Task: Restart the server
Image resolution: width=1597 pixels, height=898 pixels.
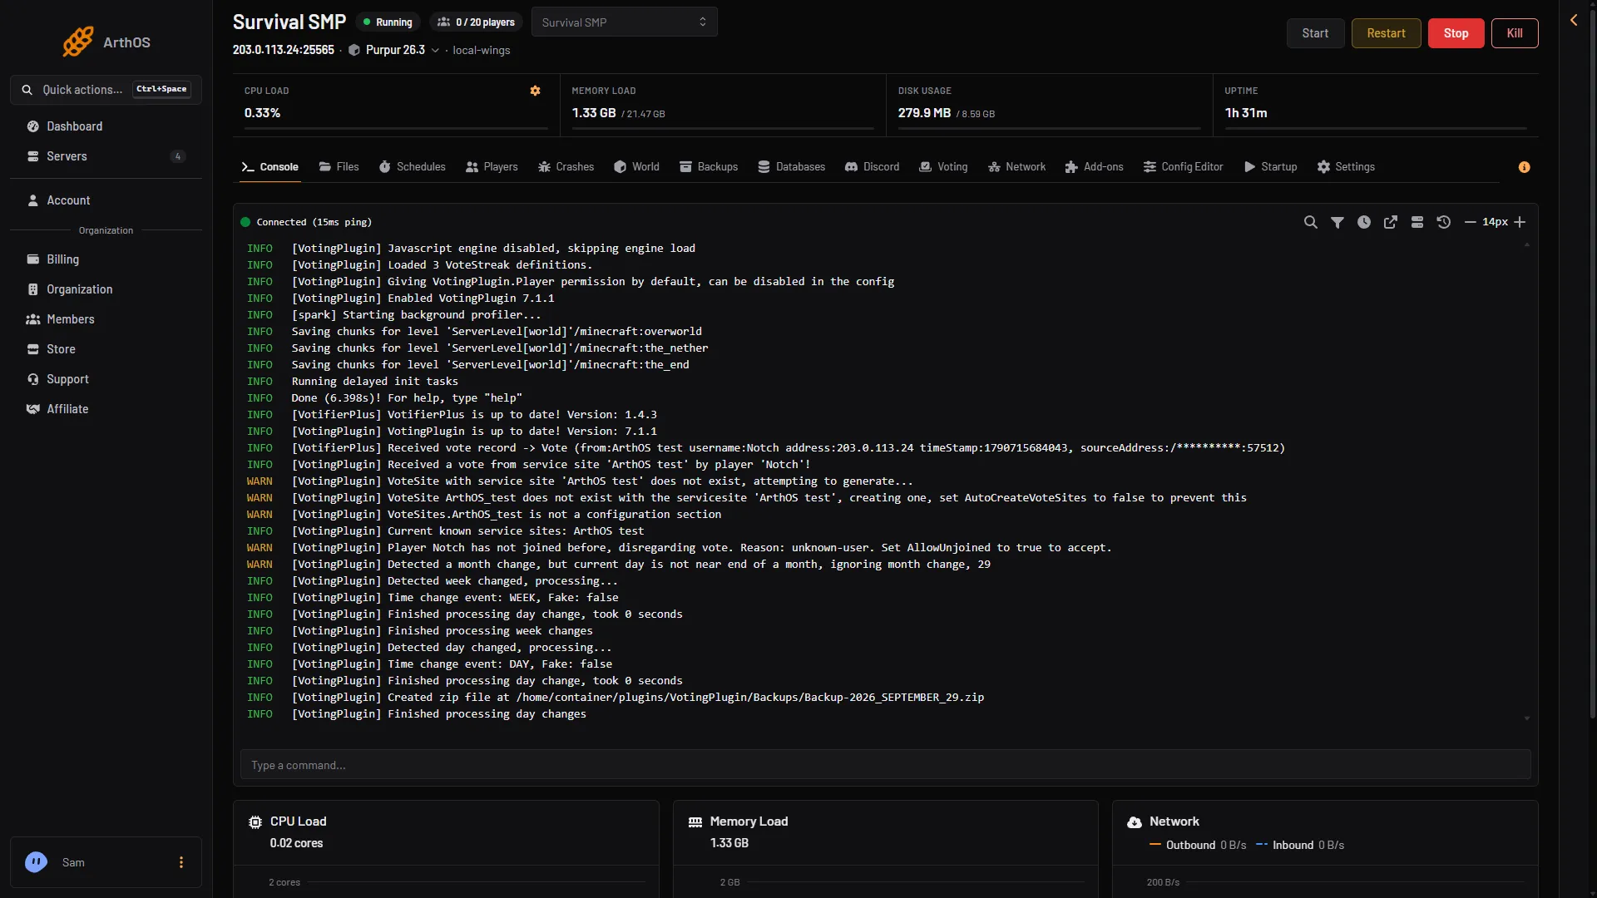Action: click(1386, 33)
